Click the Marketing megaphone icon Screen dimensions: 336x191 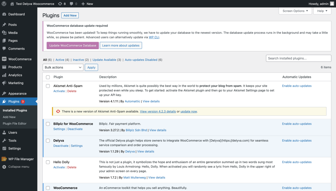(4, 83)
